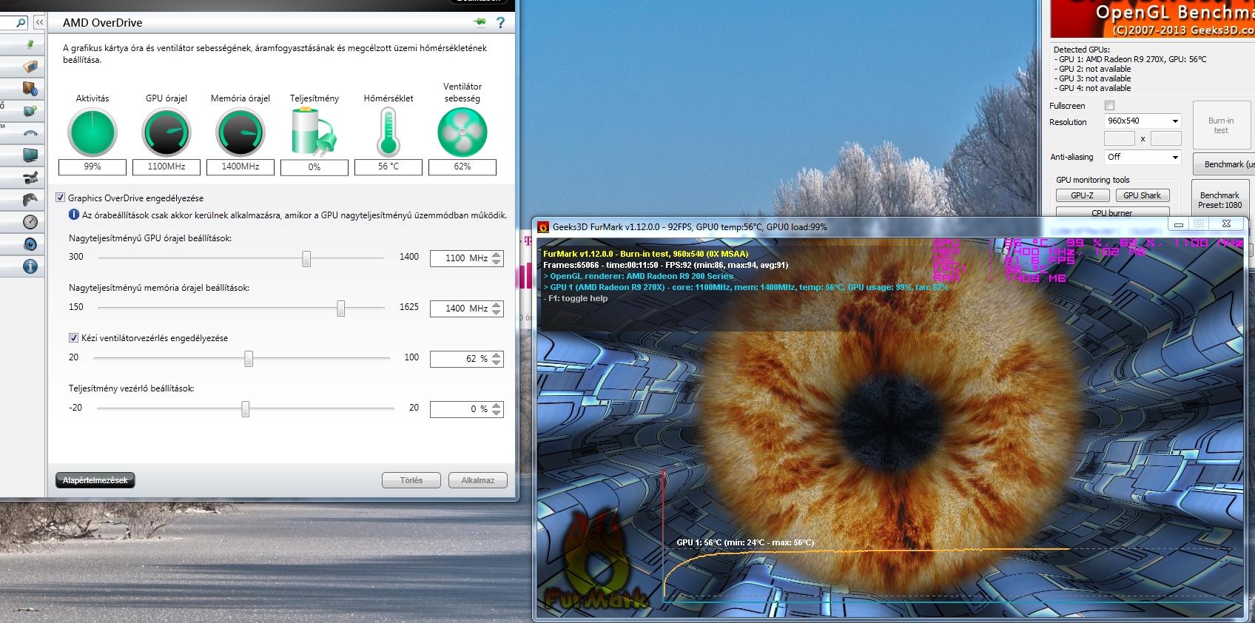
Task: Decrease memory clock MHz spinner down arrow
Action: 497,312
